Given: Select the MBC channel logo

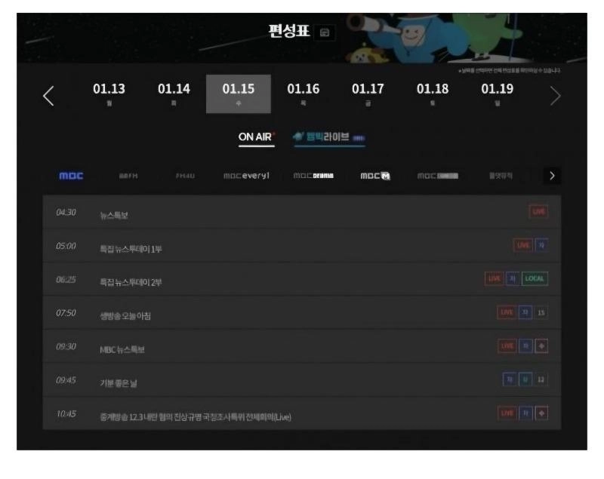Looking at the screenshot, I should [72, 176].
